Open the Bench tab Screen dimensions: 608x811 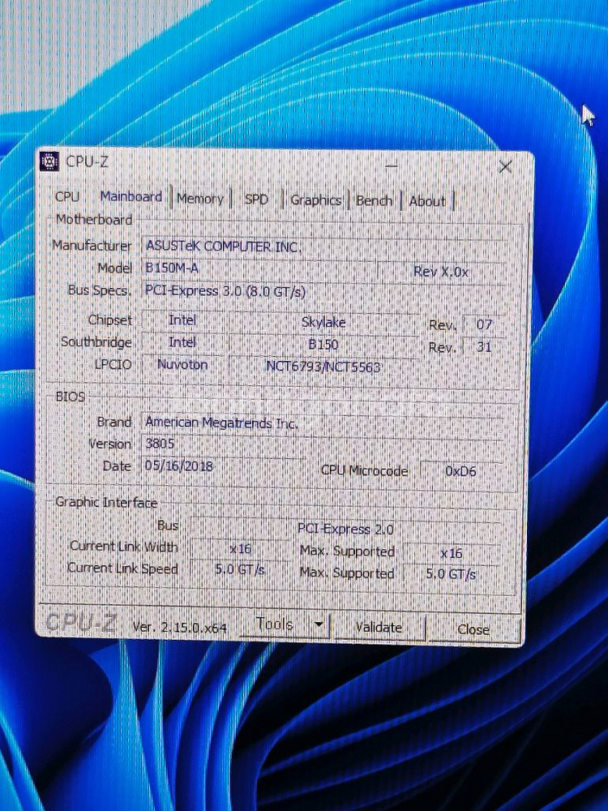coord(374,201)
